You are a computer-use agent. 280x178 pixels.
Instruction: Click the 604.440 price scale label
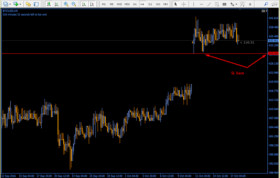[x=273, y=127]
